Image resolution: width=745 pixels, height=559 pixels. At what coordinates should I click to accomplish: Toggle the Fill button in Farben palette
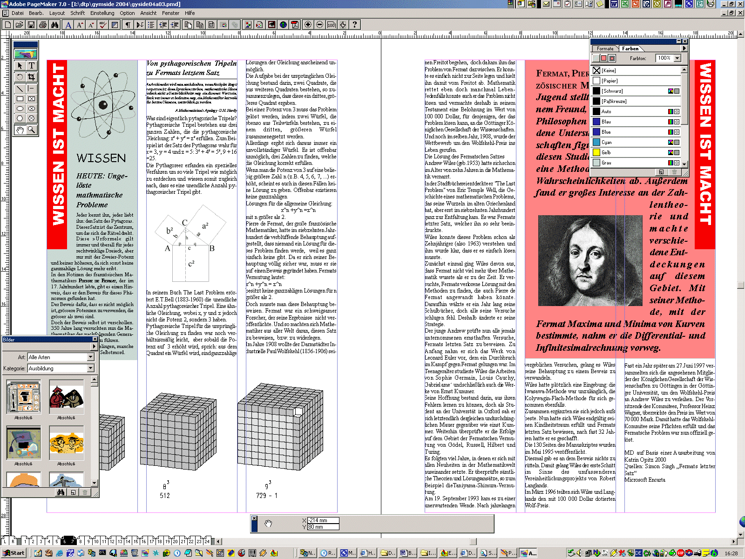(x=604, y=58)
